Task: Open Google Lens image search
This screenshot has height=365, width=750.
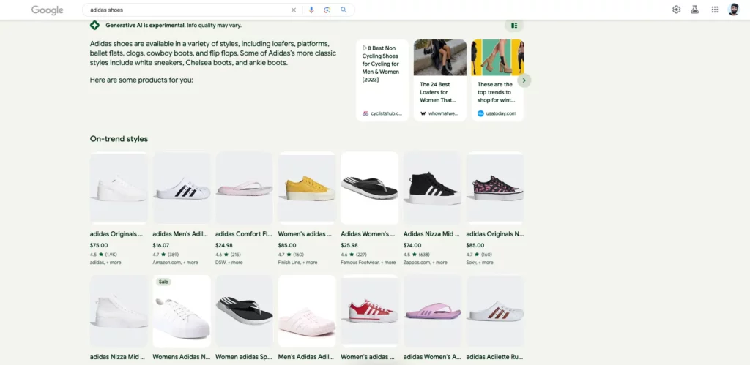Action: point(327,10)
